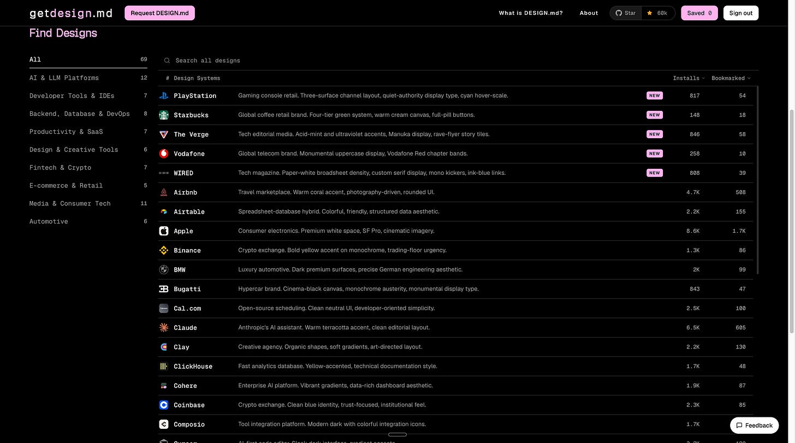The width and height of the screenshot is (795, 443).
Task: Filter by Developer Tools & IDEs
Action: point(88,96)
